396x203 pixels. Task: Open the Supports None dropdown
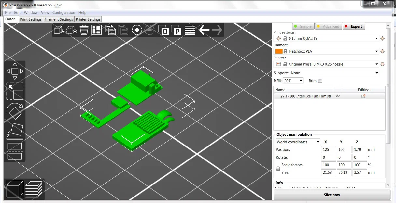tap(335, 73)
